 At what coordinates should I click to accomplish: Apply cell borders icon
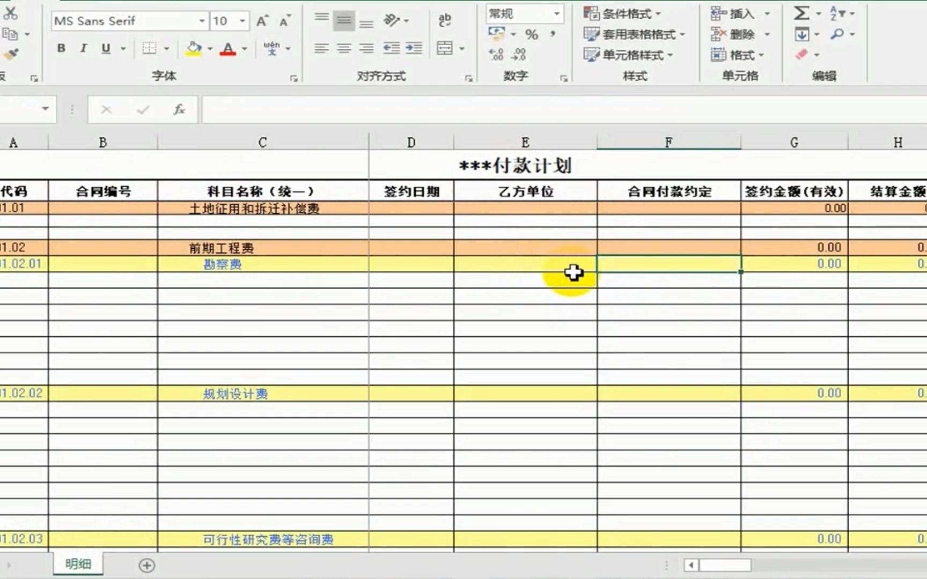(x=149, y=48)
